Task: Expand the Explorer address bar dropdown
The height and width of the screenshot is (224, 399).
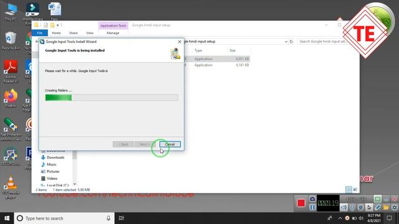Action: (286, 42)
